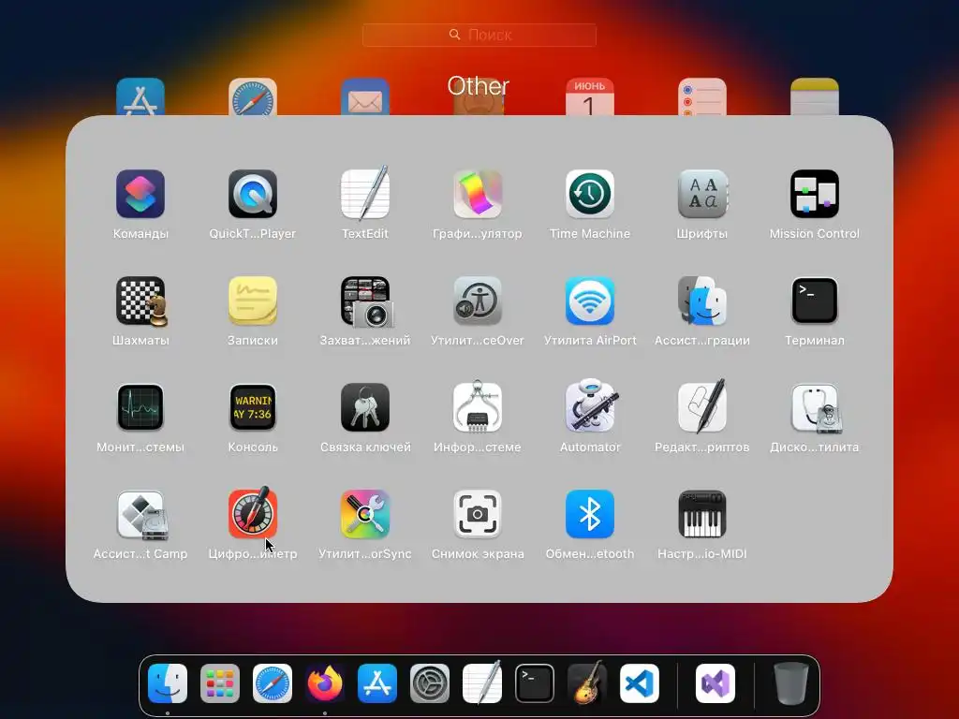Viewport: 959px width, 719px height.
Task: Open System Preferences from the Dock
Action: pyautogui.click(x=429, y=682)
